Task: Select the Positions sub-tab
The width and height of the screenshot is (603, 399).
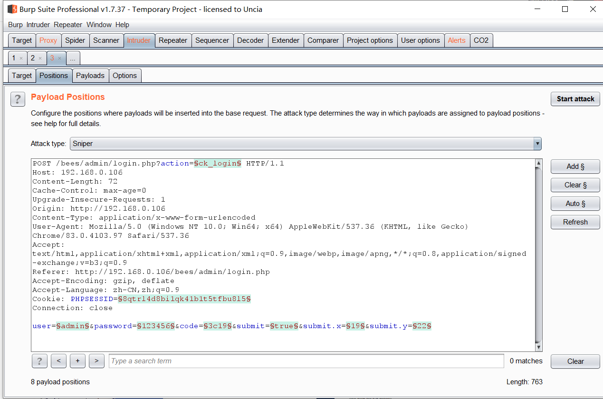Action: [x=54, y=75]
